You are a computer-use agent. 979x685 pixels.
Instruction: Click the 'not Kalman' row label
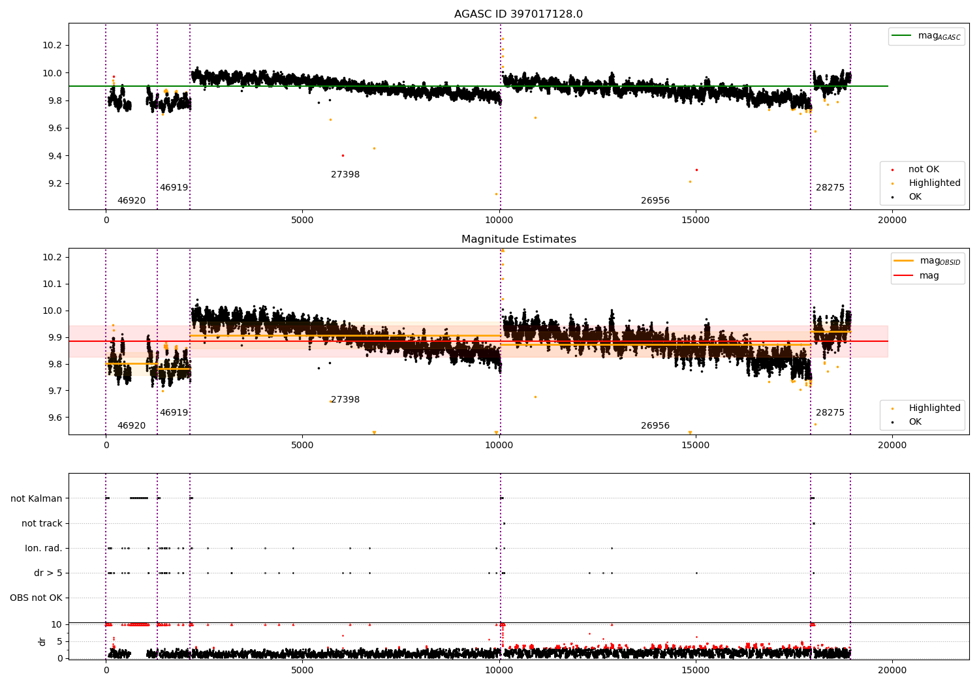click(37, 499)
